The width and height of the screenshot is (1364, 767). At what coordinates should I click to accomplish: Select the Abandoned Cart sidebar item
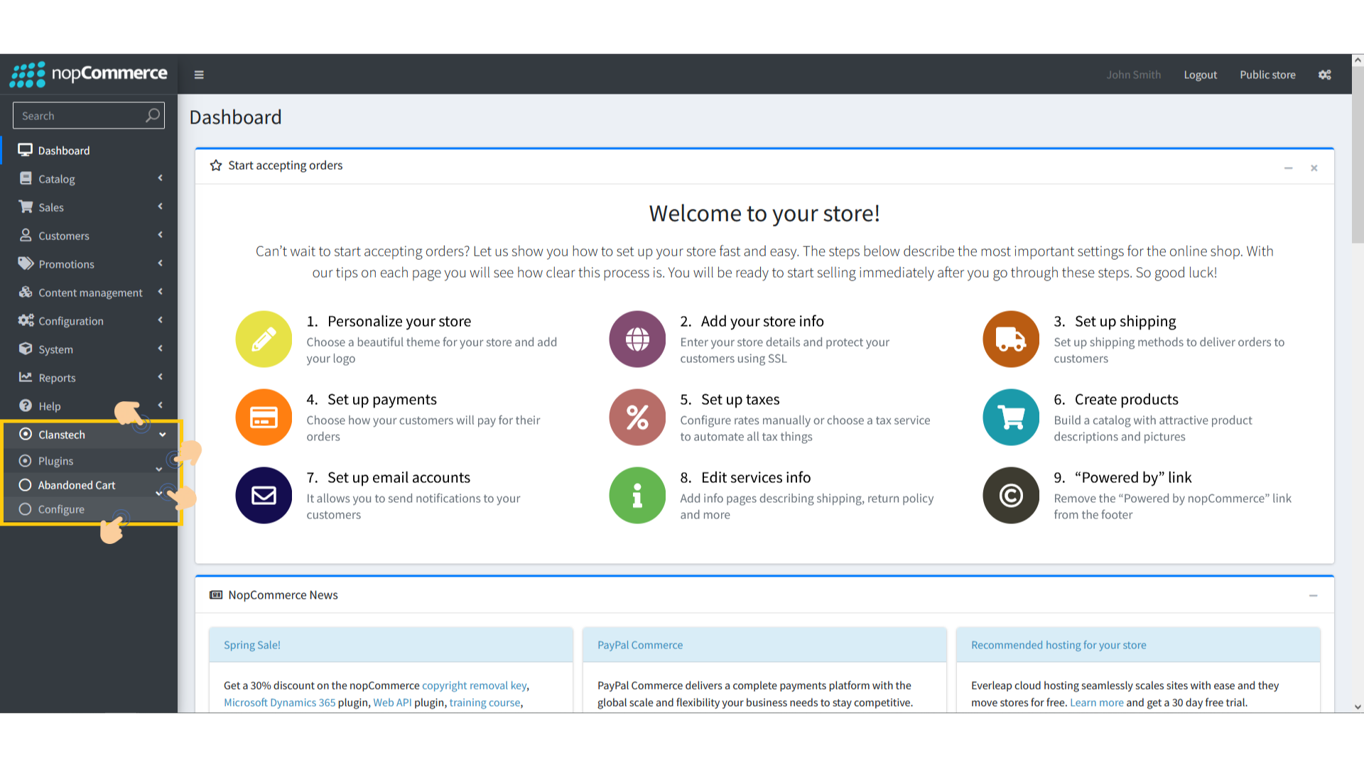[76, 485]
